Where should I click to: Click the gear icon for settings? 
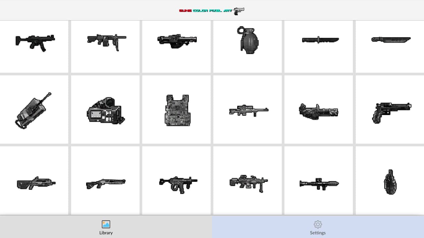(318, 224)
